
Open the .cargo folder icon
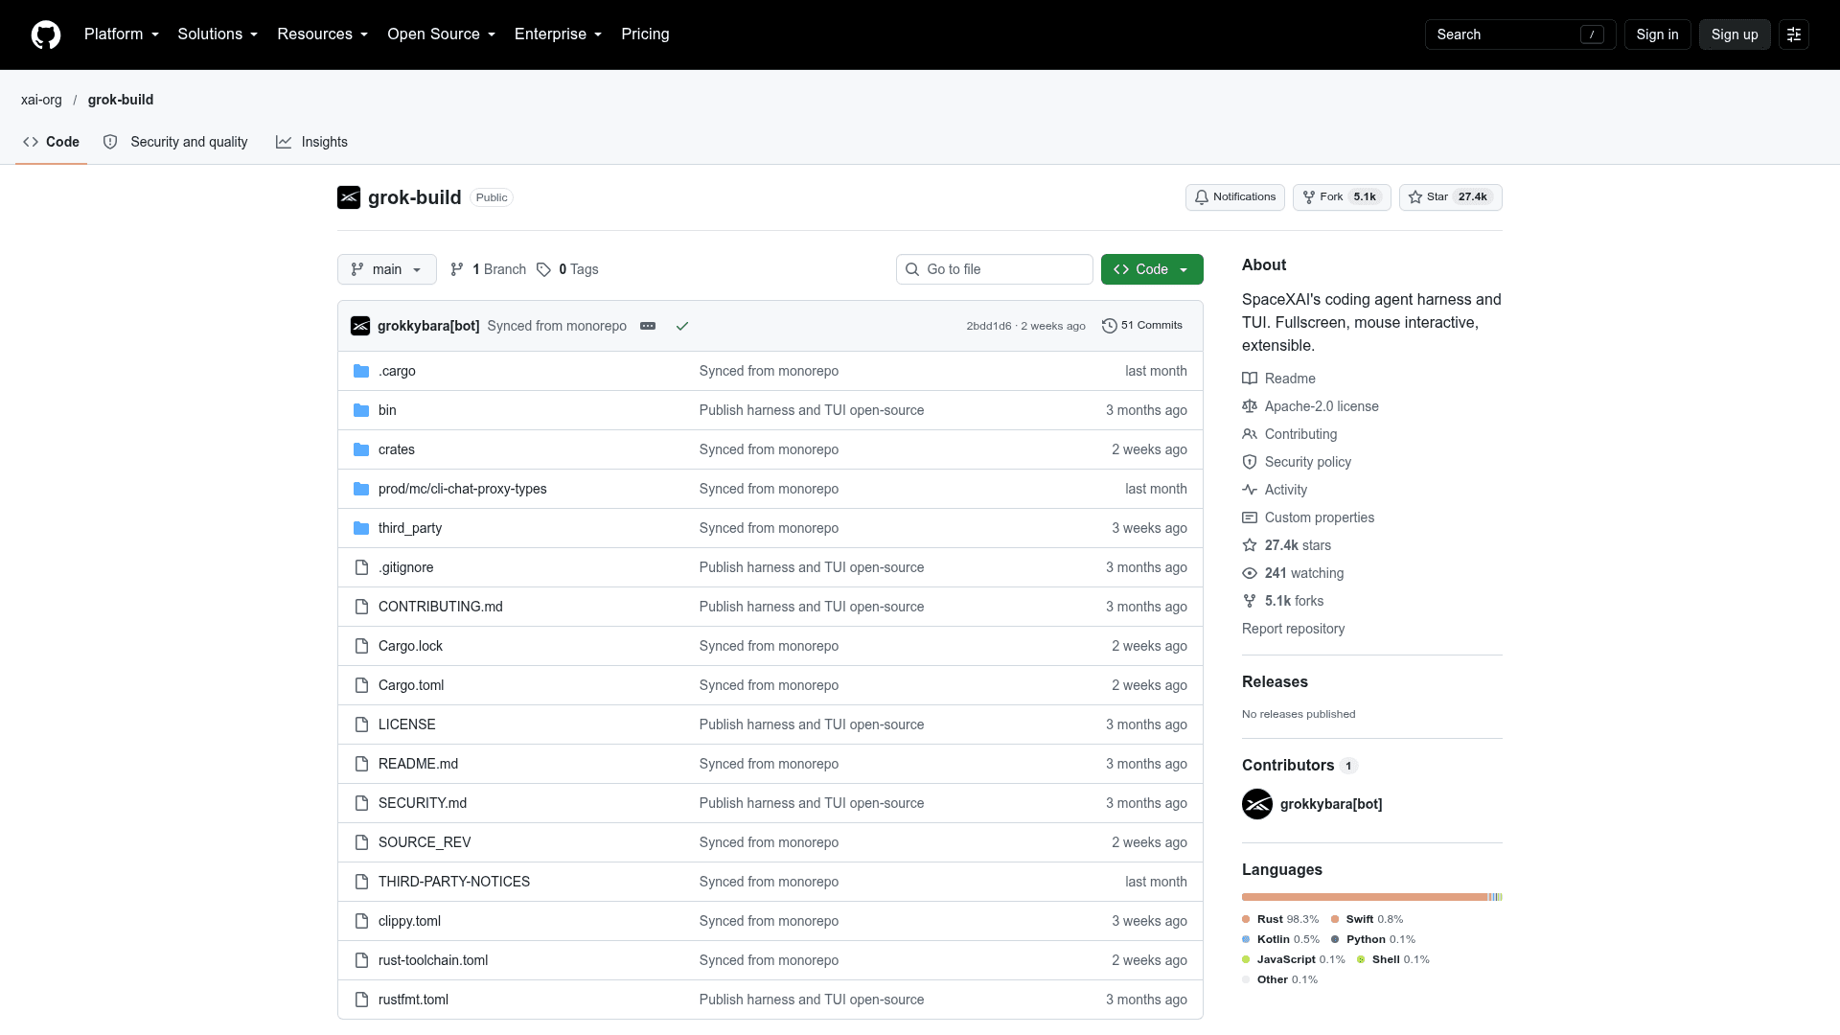click(x=361, y=371)
